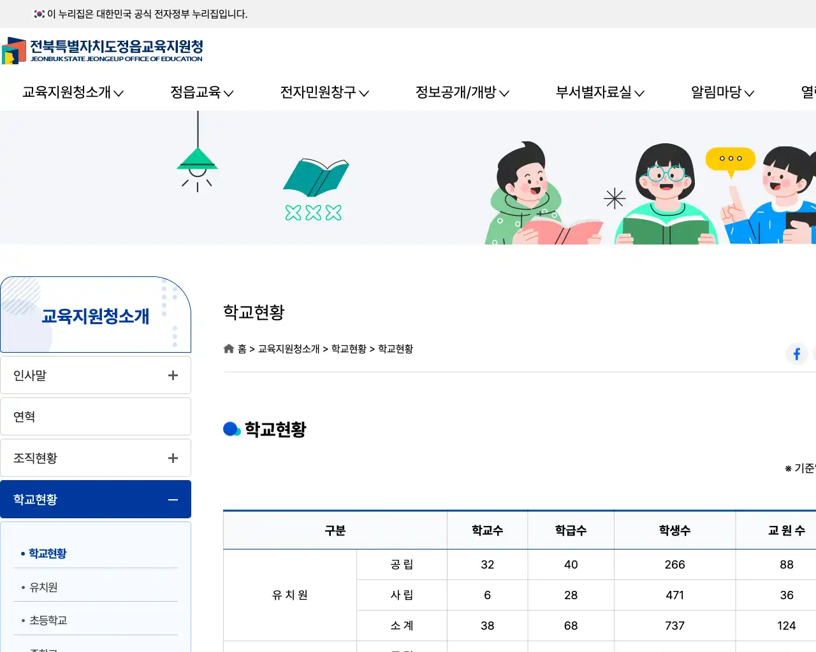Open the 전자민원창구 dropdown menu
This screenshot has width=816, height=652.
[x=324, y=92]
